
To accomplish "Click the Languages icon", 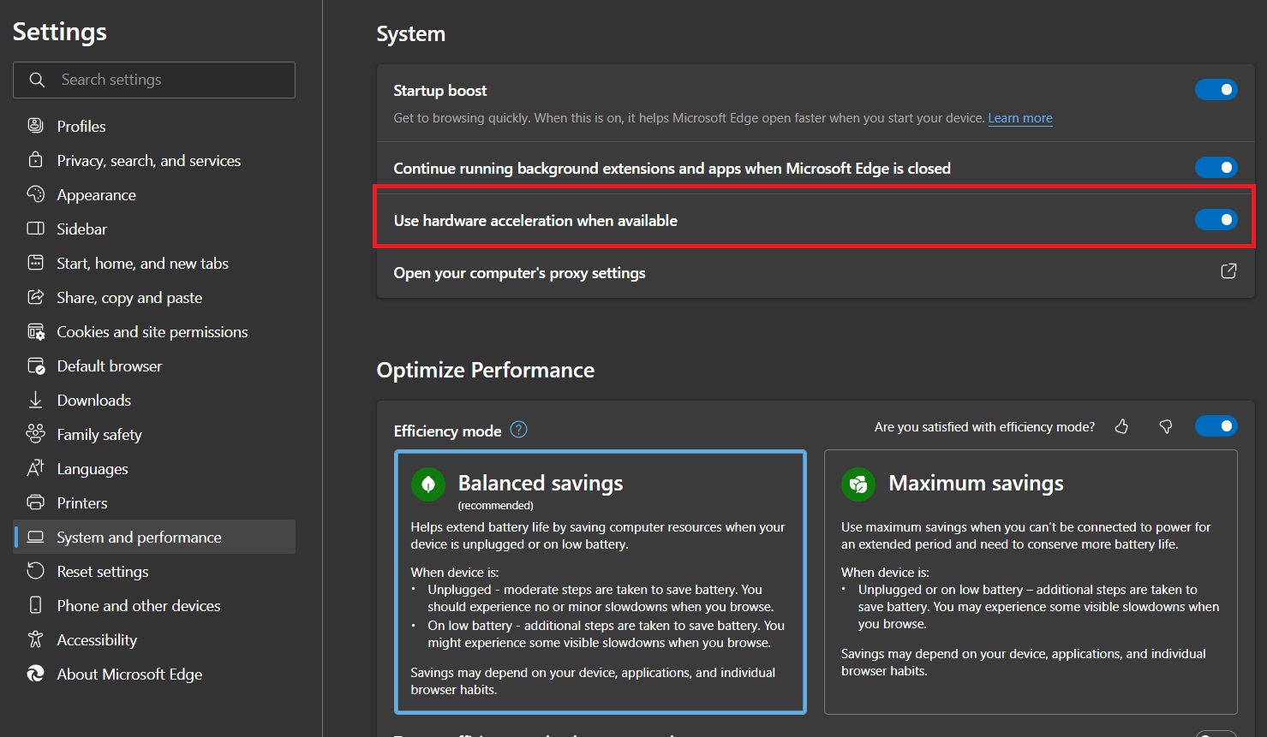I will coord(35,468).
